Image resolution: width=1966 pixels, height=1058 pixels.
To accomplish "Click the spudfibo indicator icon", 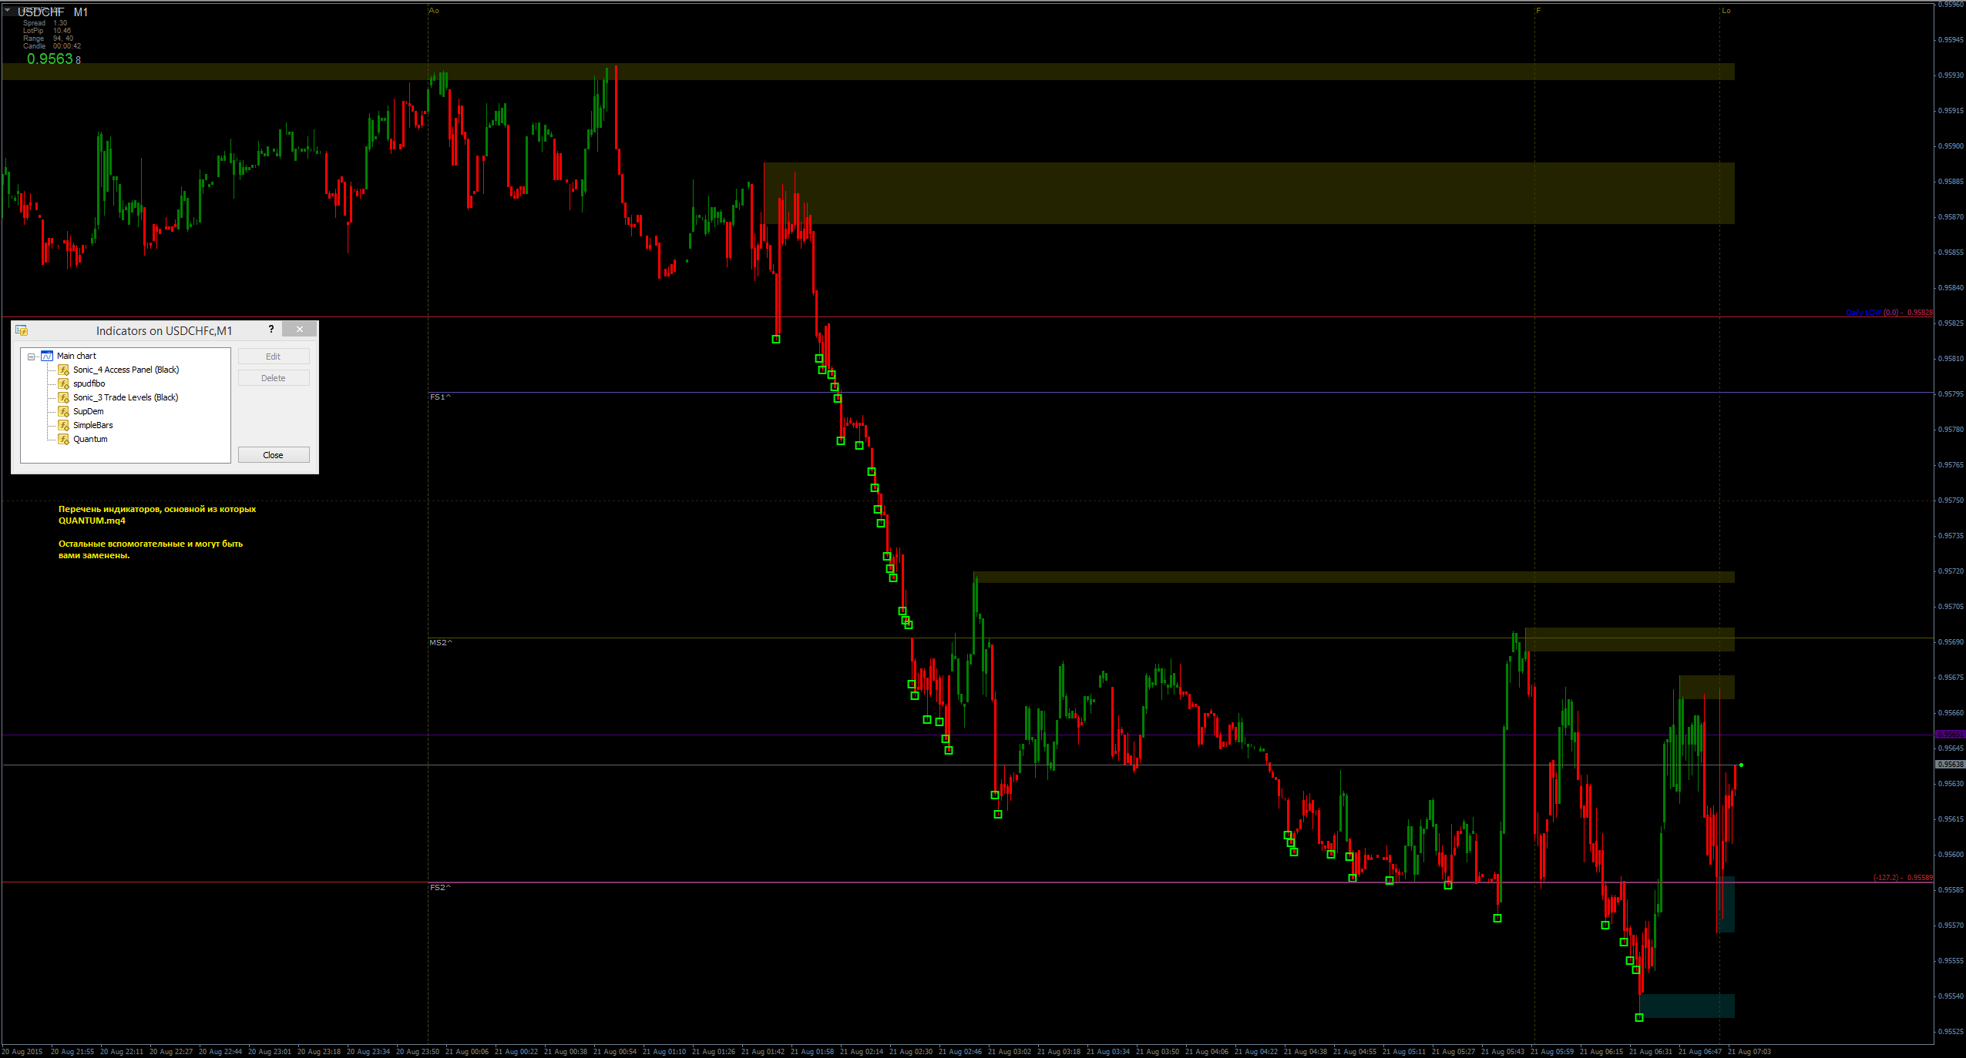I will (x=64, y=383).
